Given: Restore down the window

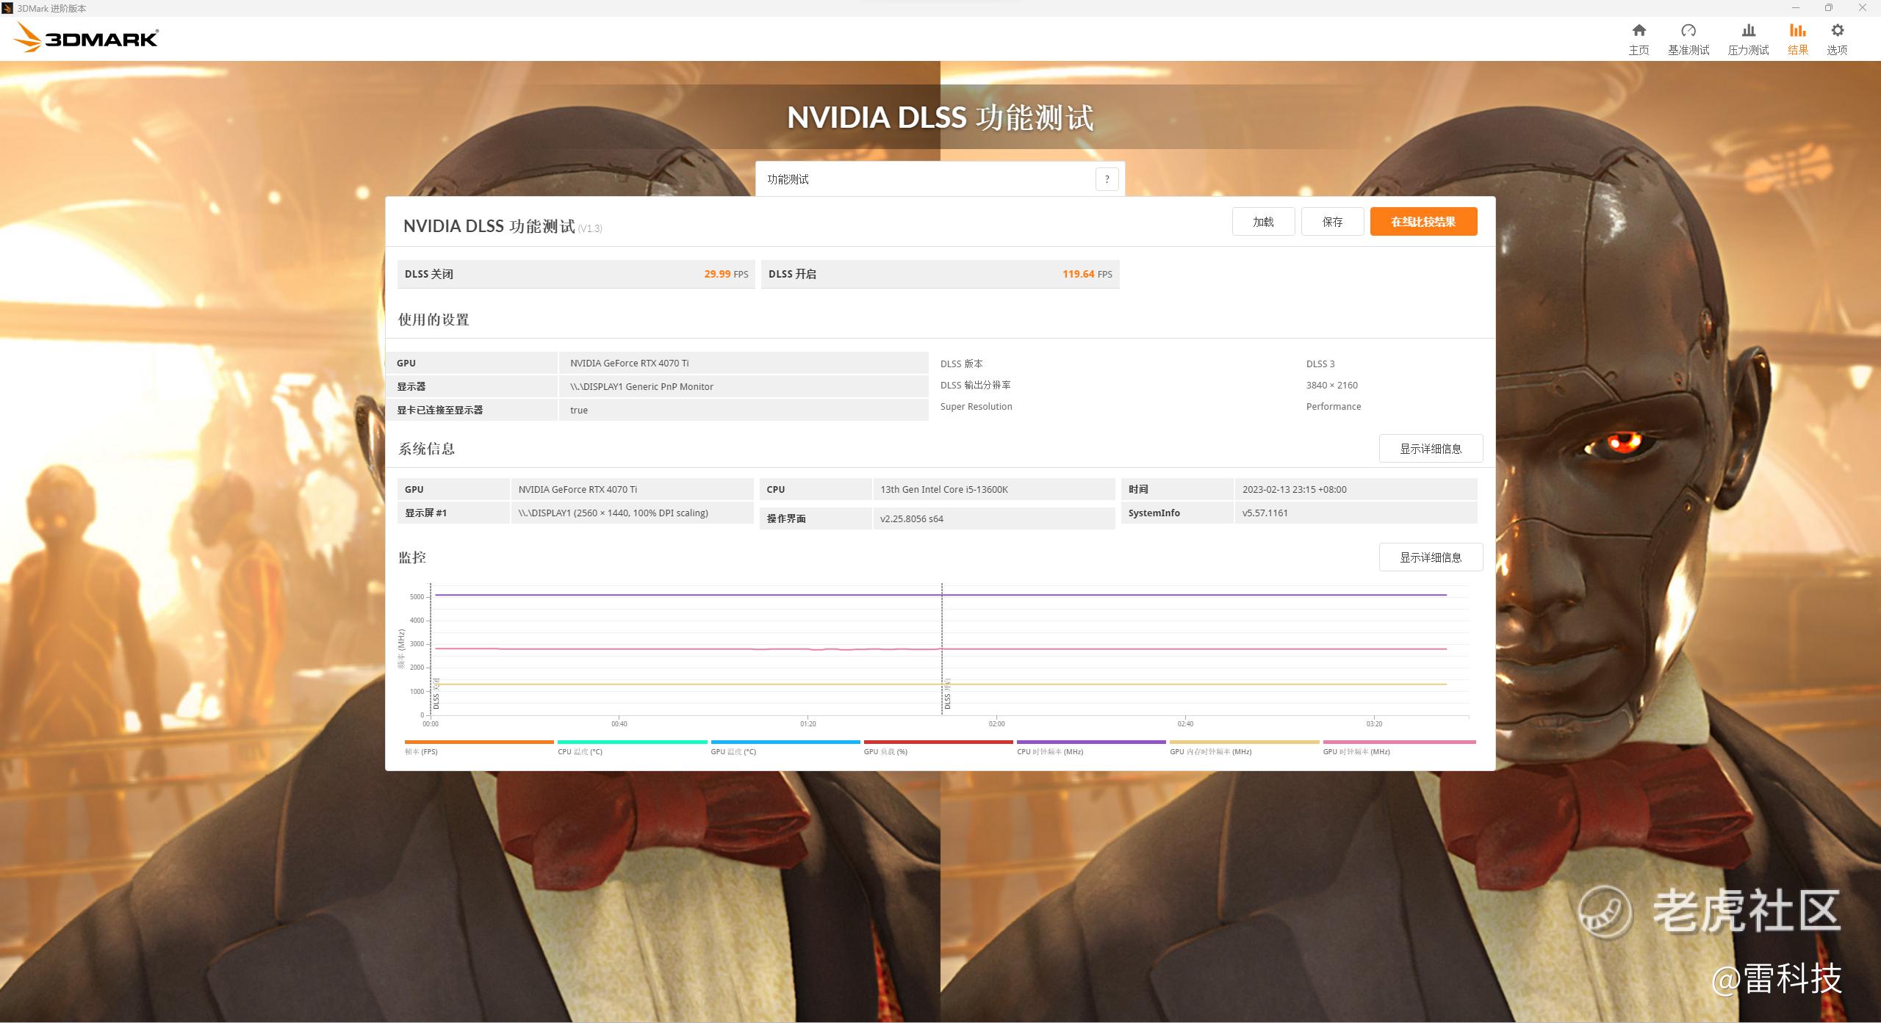Looking at the screenshot, I should [1829, 8].
